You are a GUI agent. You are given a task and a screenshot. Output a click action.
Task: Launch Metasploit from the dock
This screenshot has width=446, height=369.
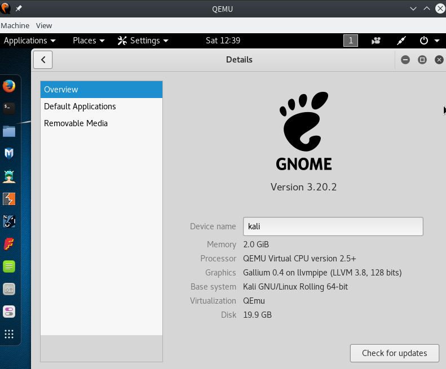[9, 153]
